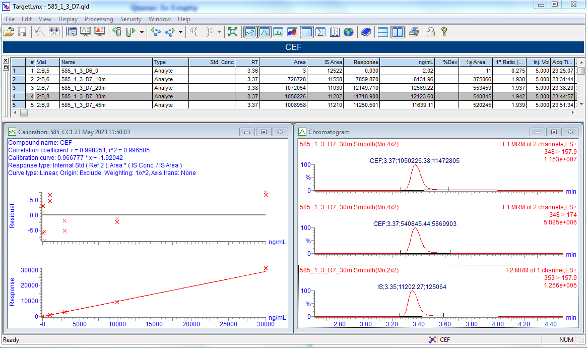587x348 pixels.
Task: Click the previous bracket navigation icon
Action: 194,32
